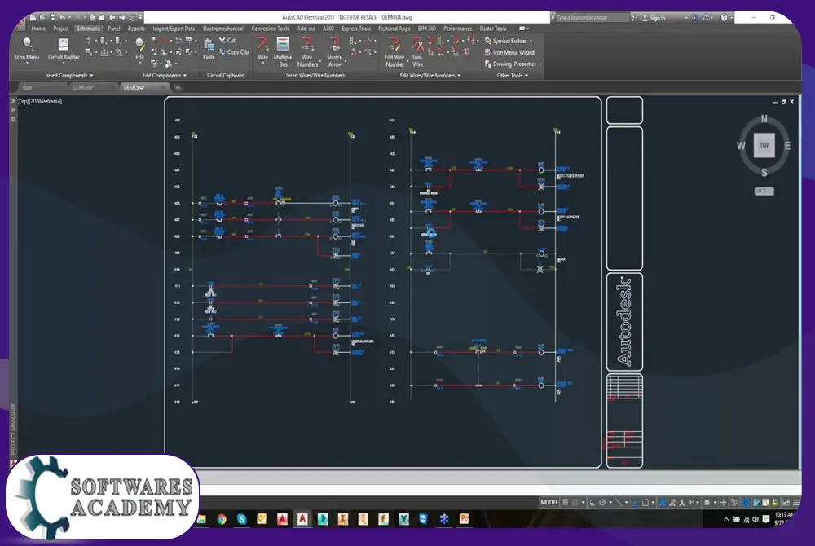Toggle ortho mode in the status bar
This screenshot has width=815, height=546.
click(x=592, y=502)
